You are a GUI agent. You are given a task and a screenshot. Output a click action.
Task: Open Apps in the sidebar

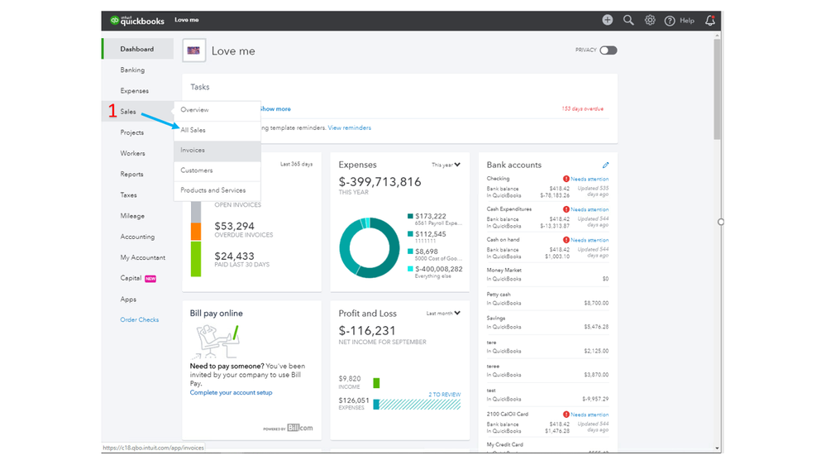tap(137, 299)
